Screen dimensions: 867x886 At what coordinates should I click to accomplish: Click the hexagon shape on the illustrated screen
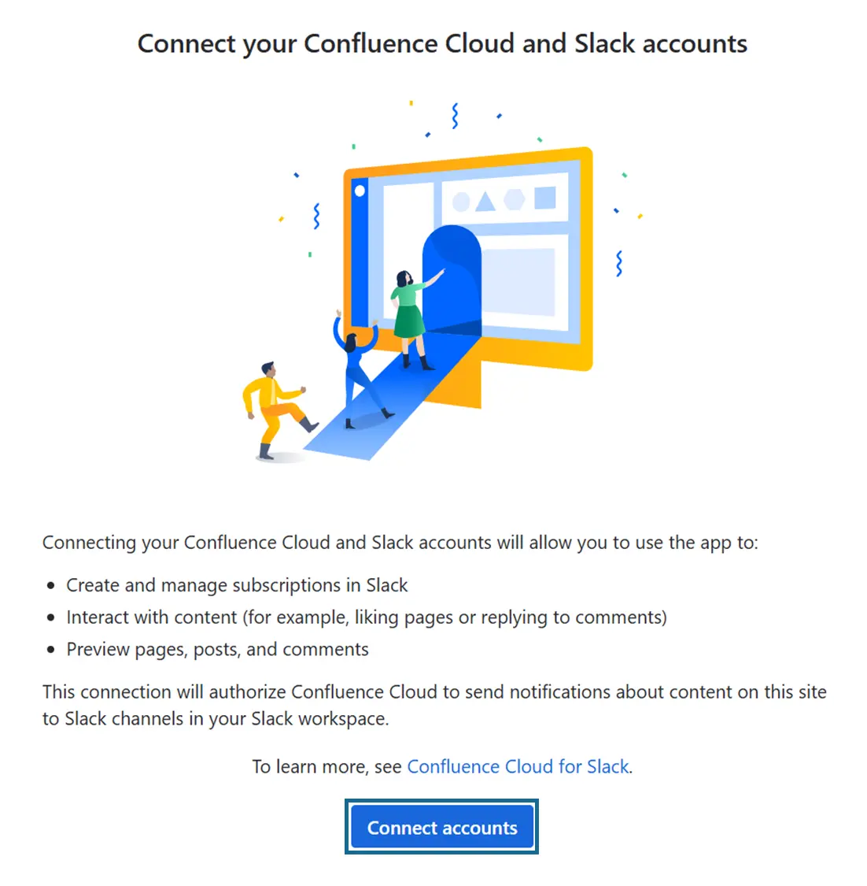coord(515,199)
